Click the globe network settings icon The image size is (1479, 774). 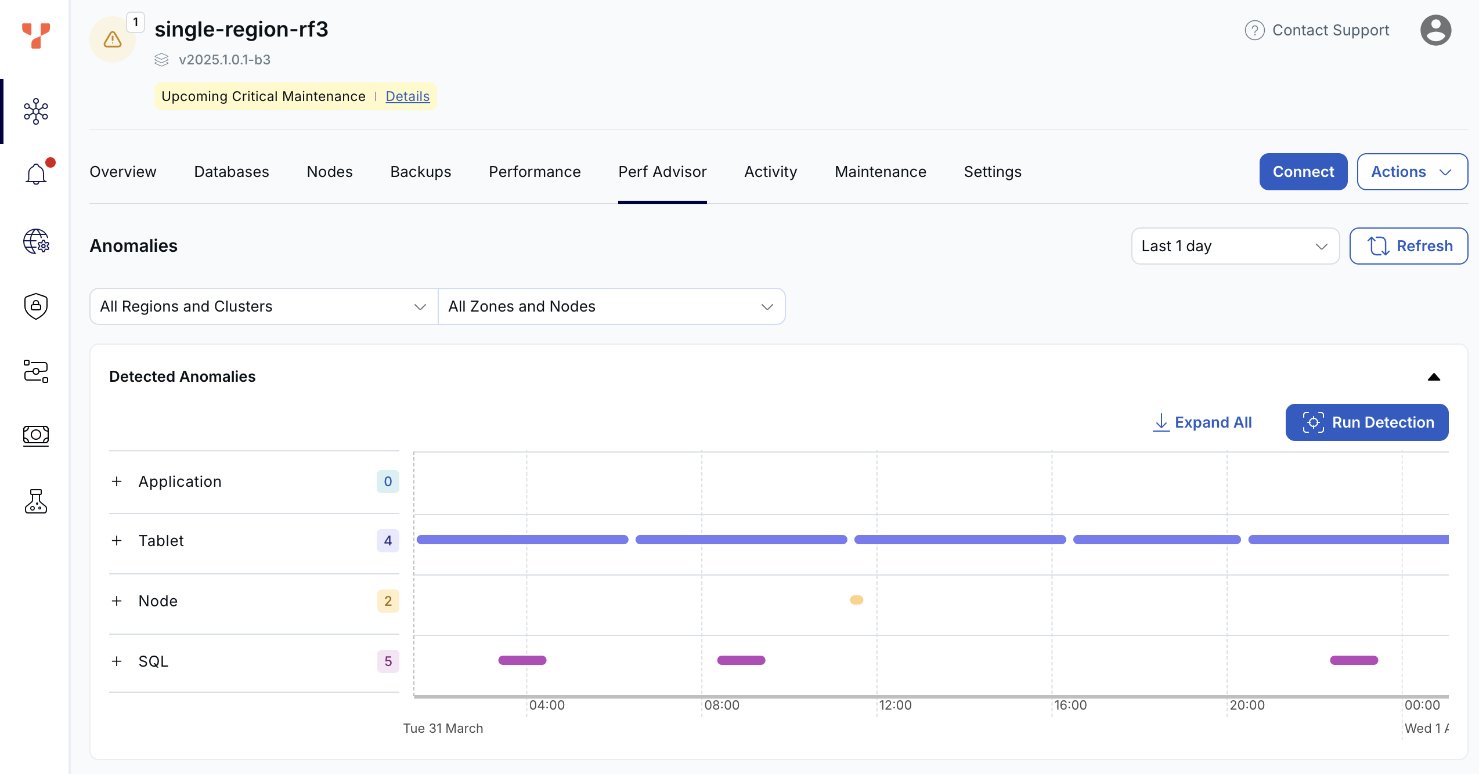pos(36,241)
